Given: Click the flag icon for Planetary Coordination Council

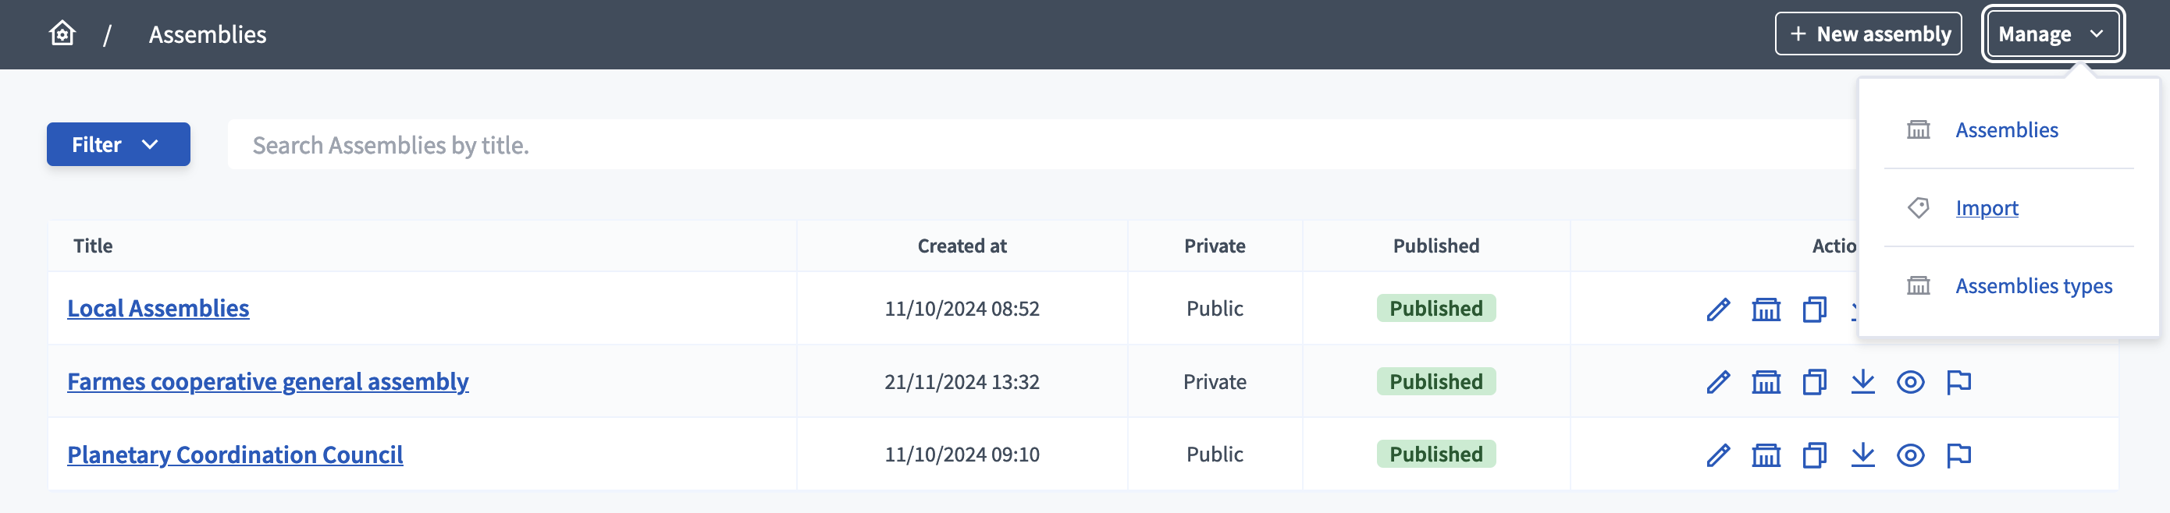Looking at the screenshot, I should point(1958,455).
